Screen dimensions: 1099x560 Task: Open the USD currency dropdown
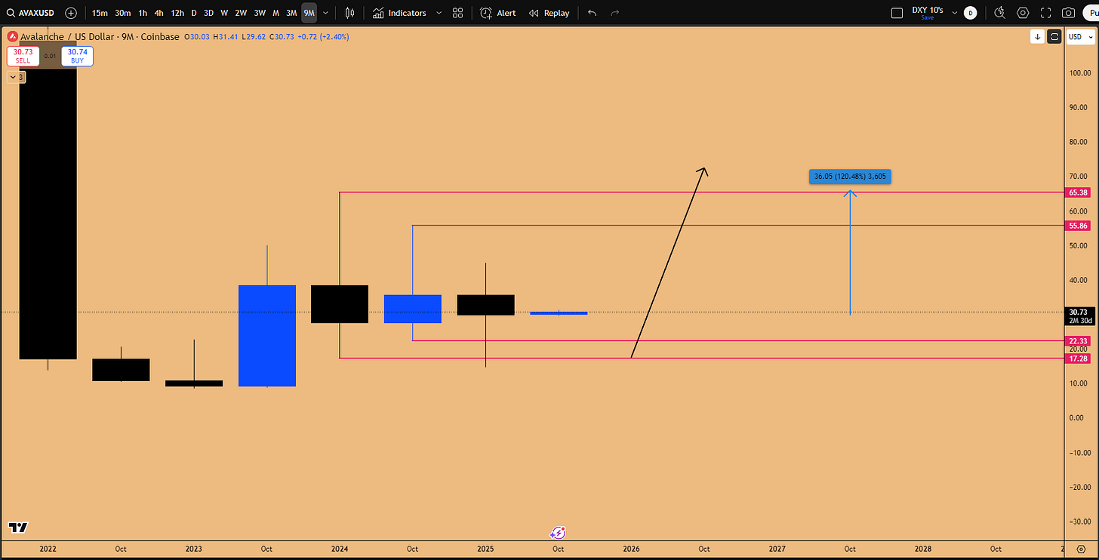(1081, 36)
